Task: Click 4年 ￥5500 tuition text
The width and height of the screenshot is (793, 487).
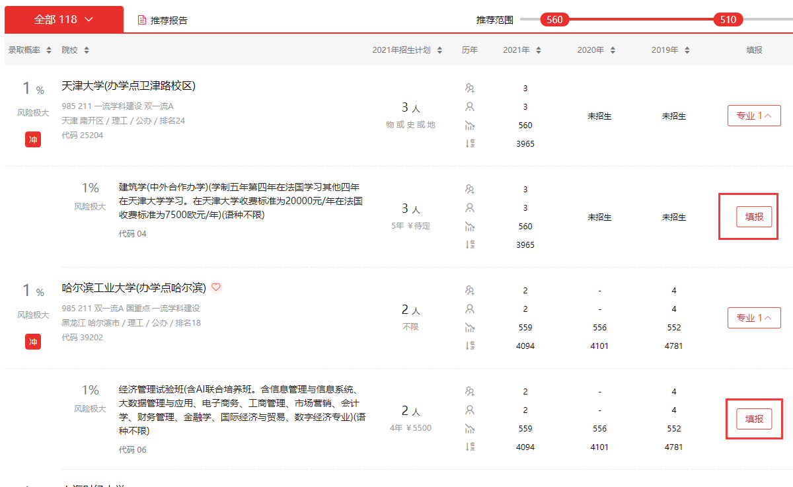Action: pyautogui.click(x=411, y=428)
